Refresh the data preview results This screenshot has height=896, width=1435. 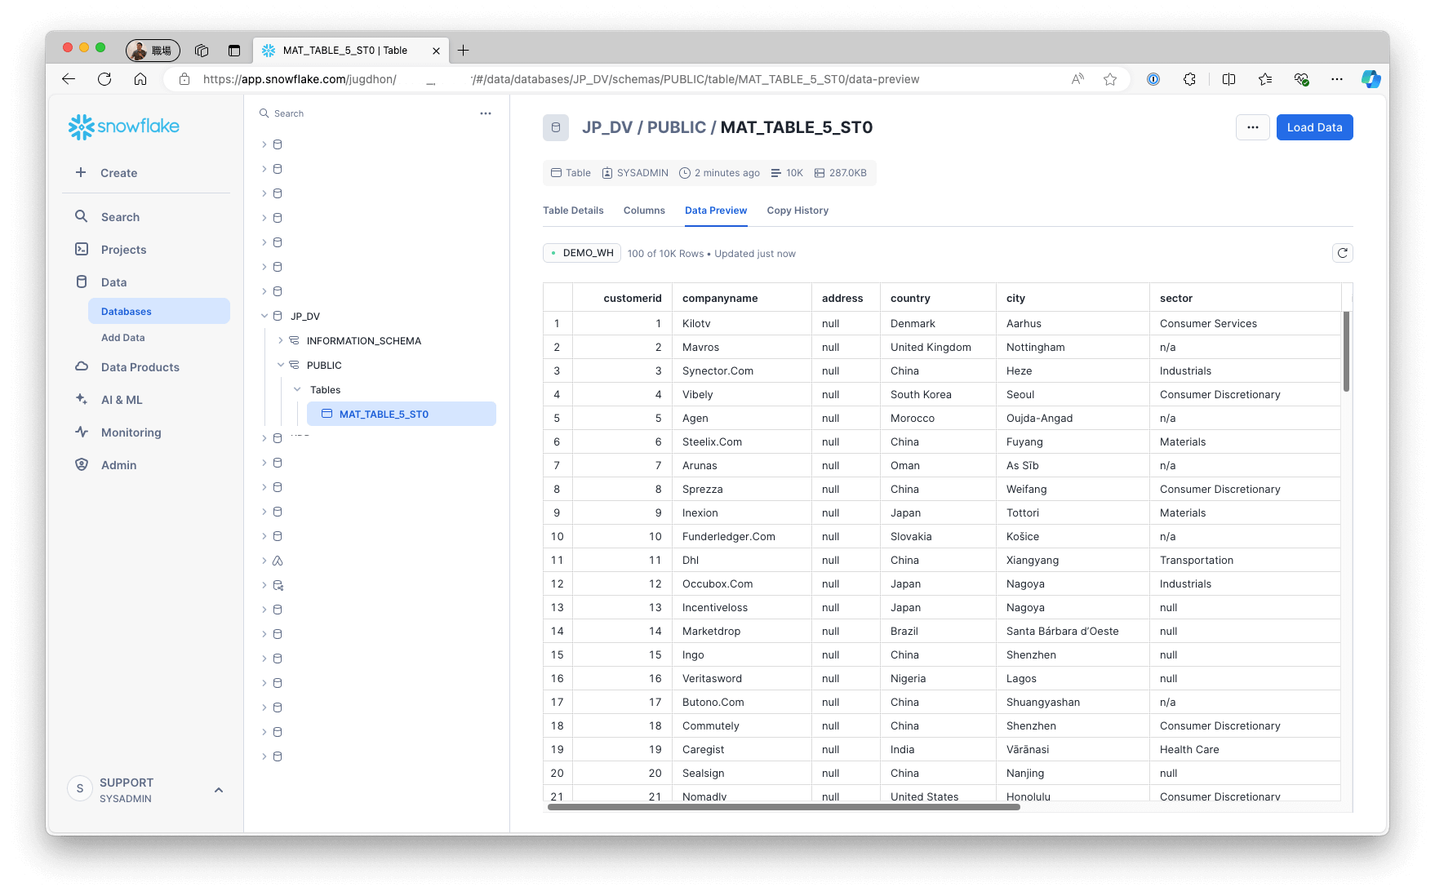click(1342, 253)
